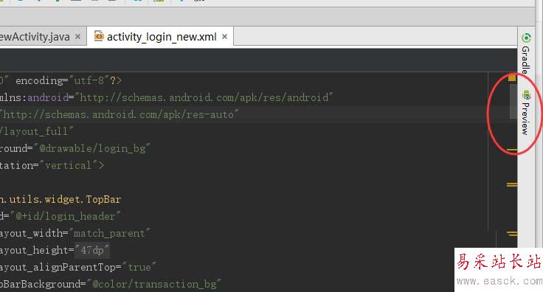Place cursor in the vertical orientation value
Screen dimensions: 543x292
pos(68,165)
